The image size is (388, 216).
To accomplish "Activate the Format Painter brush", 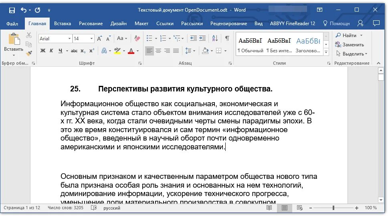I will [x=29, y=53].
